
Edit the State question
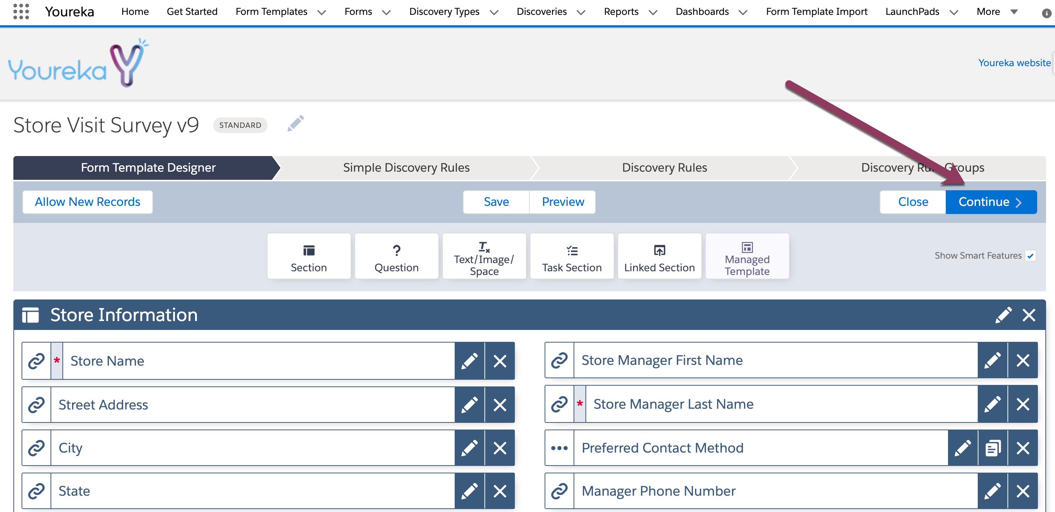[x=469, y=491]
